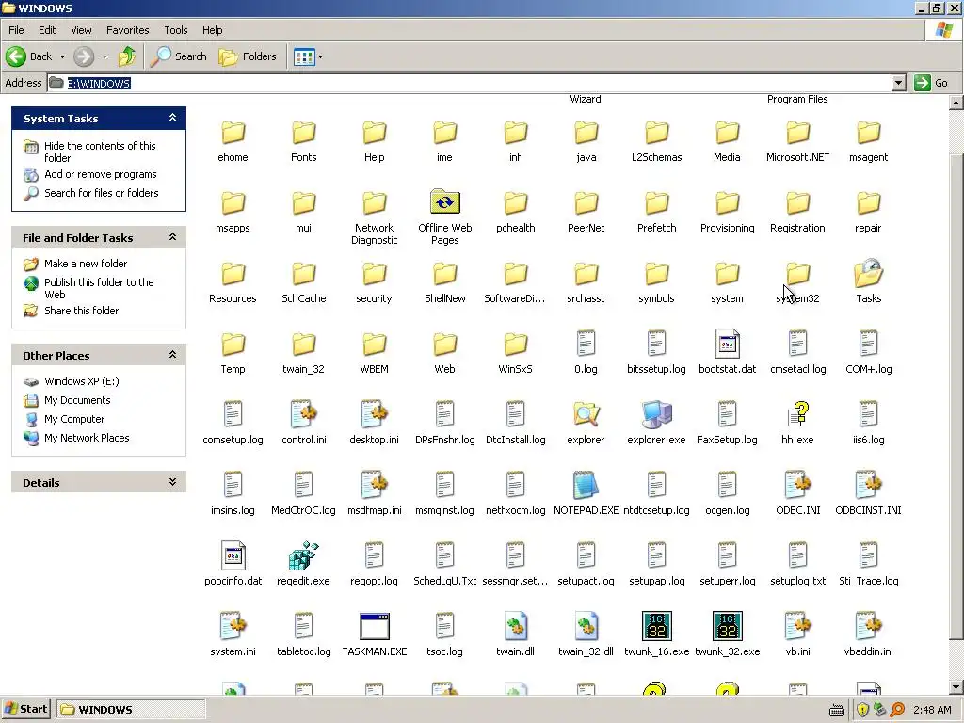Select the Tasks scheduled folder icon
This screenshot has width=964, height=723.
869,274
